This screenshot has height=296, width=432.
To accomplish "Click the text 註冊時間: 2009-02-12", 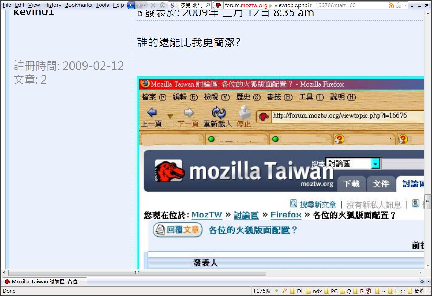I will coord(69,66).
